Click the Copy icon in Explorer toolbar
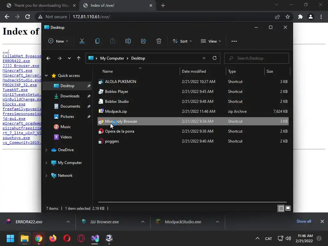Viewport: 328px width, 246px height. click(x=97, y=41)
